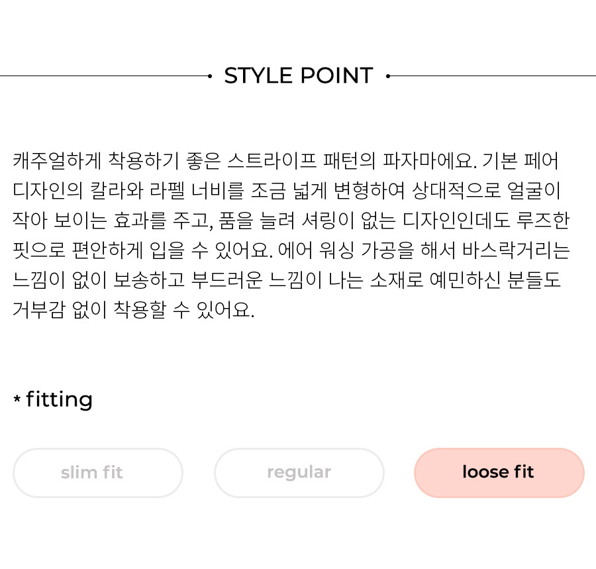Click the line starting with 핏으로 편안하게
The image size is (596, 569).
(291, 250)
